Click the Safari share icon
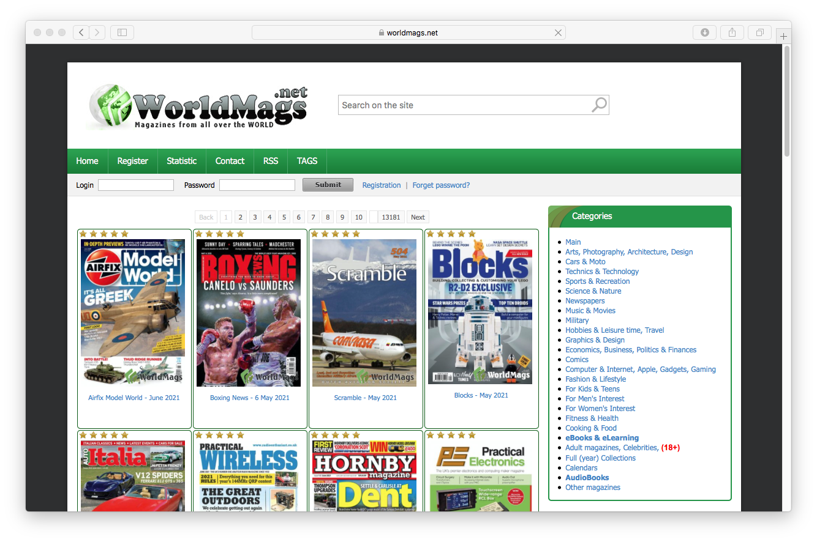The image size is (817, 542). coord(732,32)
